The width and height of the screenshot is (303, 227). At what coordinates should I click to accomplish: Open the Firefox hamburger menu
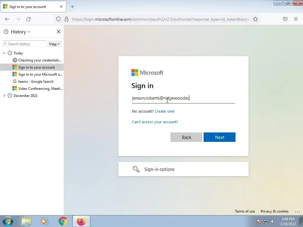[296, 19]
